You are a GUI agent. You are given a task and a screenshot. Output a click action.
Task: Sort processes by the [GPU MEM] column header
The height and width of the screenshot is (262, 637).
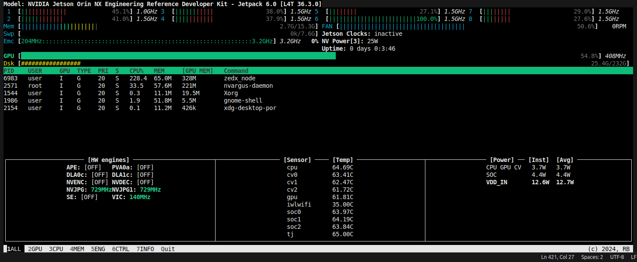[x=198, y=71]
